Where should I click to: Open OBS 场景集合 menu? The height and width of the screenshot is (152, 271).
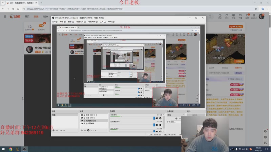coord(93,22)
